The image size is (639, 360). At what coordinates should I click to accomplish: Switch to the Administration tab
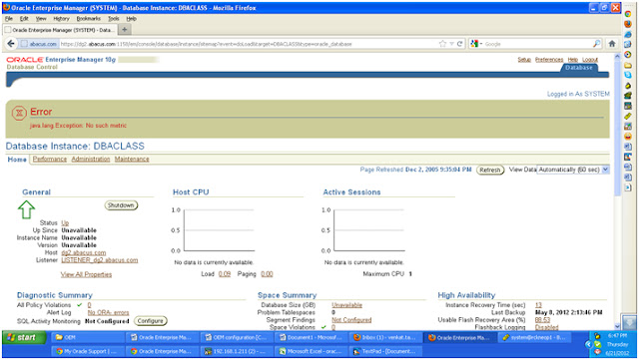[91, 159]
